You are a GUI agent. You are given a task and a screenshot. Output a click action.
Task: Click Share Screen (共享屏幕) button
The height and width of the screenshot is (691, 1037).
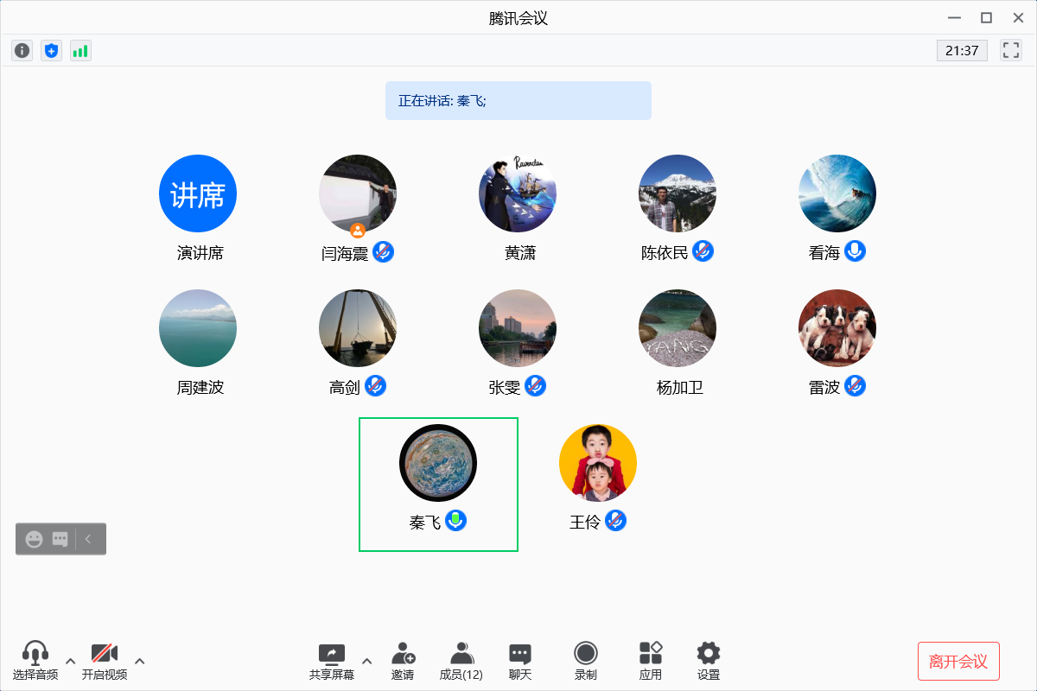click(x=332, y=661)
